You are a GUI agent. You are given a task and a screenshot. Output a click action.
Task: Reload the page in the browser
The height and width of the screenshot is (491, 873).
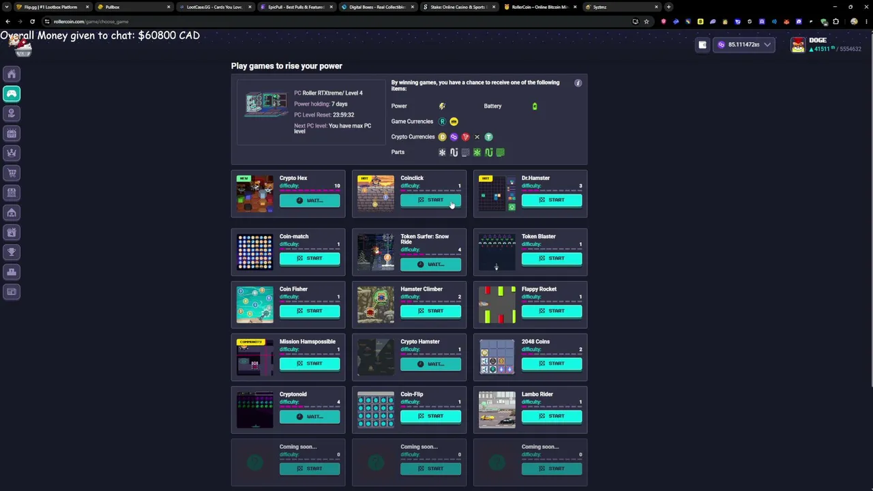[x=32, y=21]
